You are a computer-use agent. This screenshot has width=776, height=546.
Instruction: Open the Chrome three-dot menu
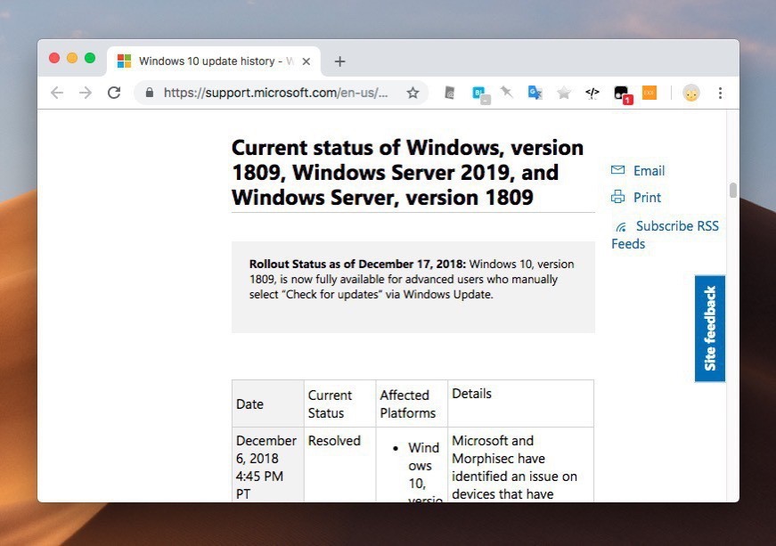click(x=720, y=93)
